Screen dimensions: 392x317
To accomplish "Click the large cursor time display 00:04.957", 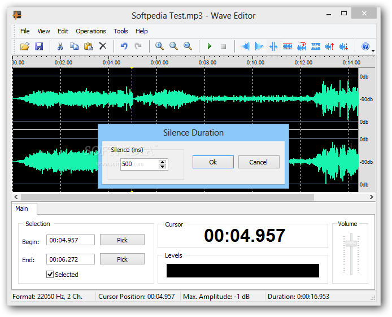I will pyautogui.click(x=245, y=236).
